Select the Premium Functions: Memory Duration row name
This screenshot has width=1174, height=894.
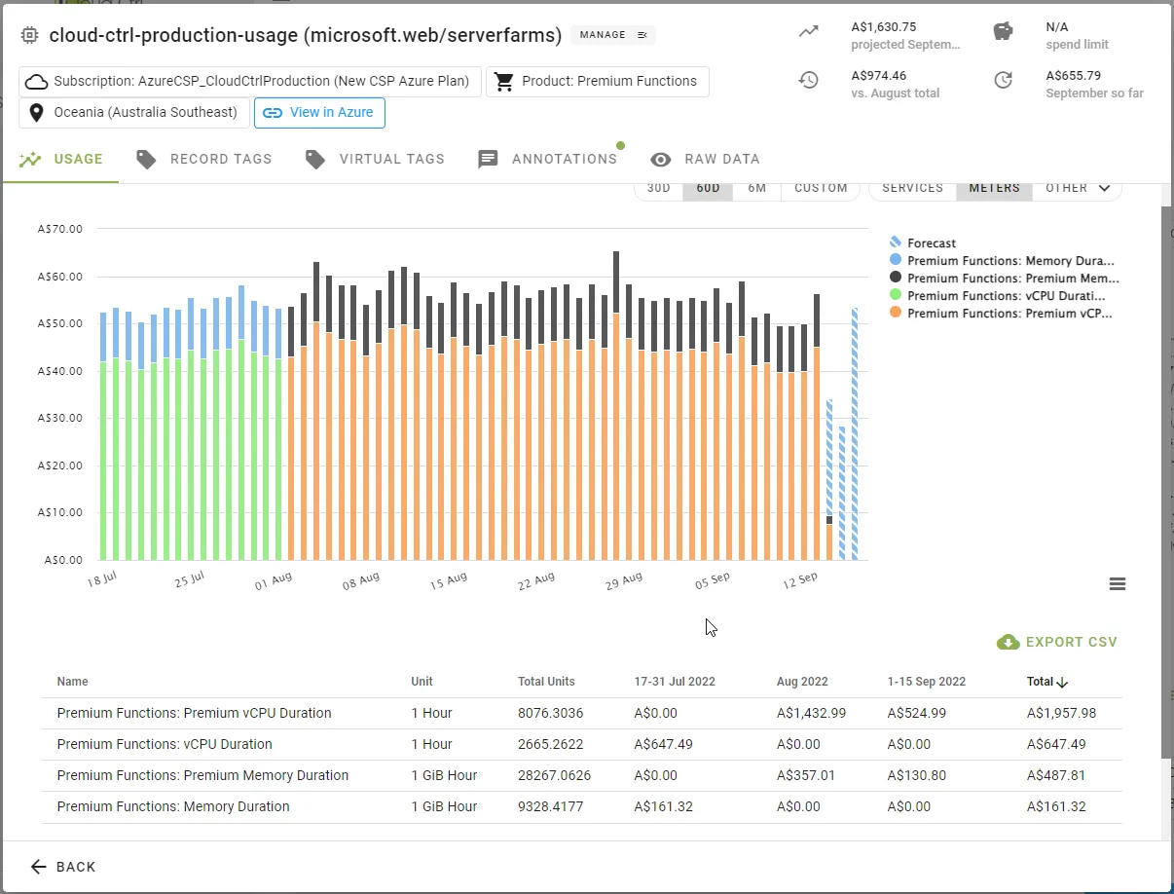pos(173,806)
